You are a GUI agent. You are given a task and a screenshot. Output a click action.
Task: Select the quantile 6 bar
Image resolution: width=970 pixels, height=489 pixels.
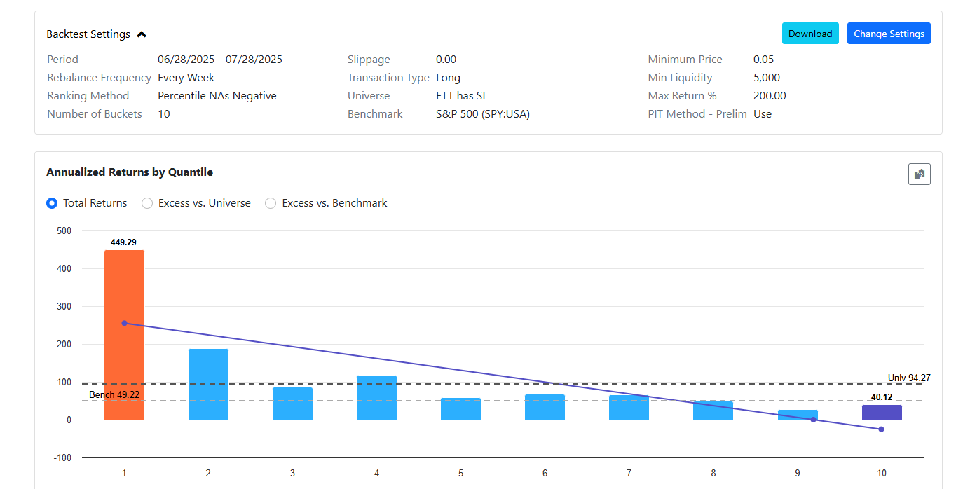click(545, 407)
